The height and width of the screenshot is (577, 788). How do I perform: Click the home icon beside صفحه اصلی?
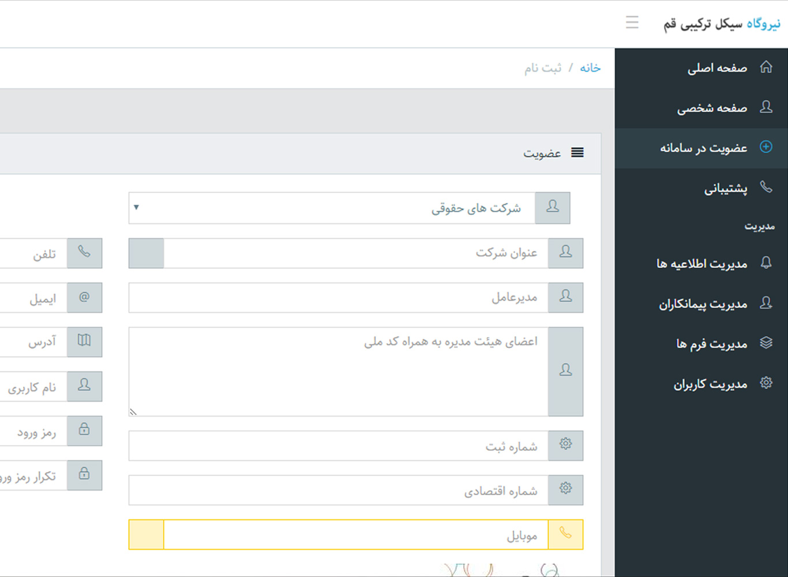(766, 67)
